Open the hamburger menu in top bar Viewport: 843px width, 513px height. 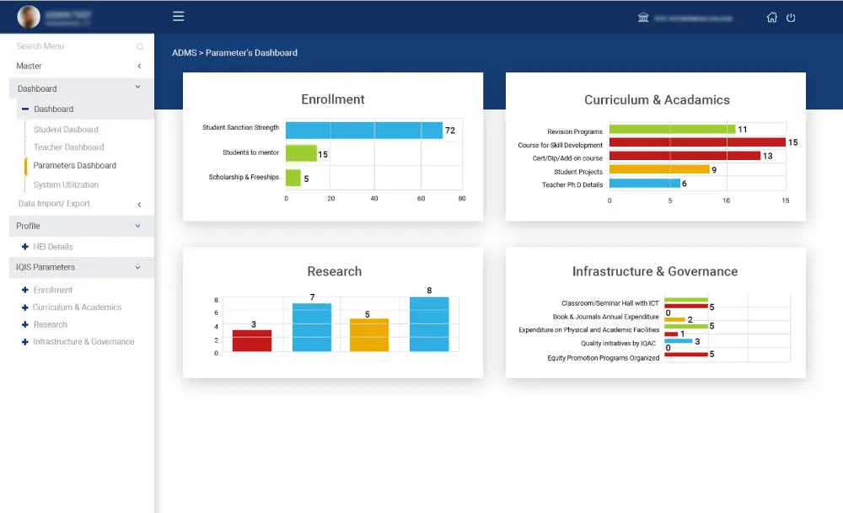tap(178, 16)
